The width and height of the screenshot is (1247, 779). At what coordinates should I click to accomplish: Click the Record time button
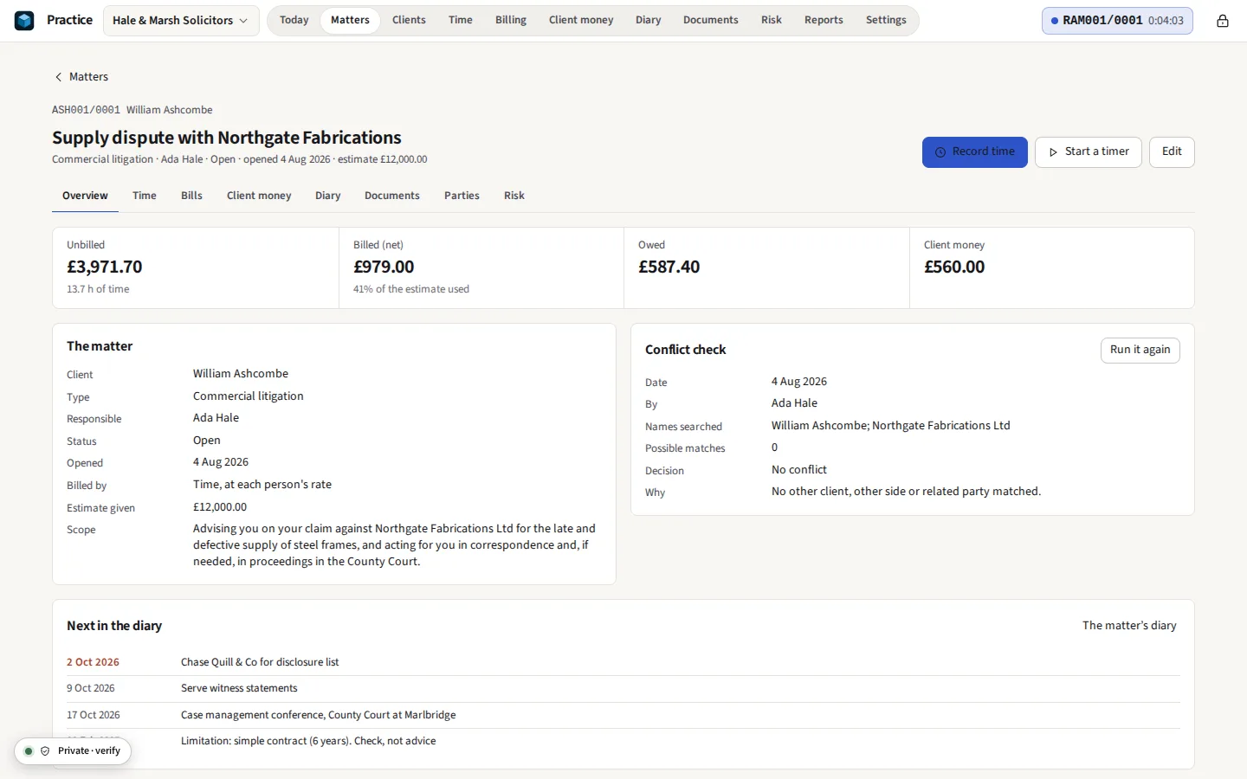[x=974, y=152]
